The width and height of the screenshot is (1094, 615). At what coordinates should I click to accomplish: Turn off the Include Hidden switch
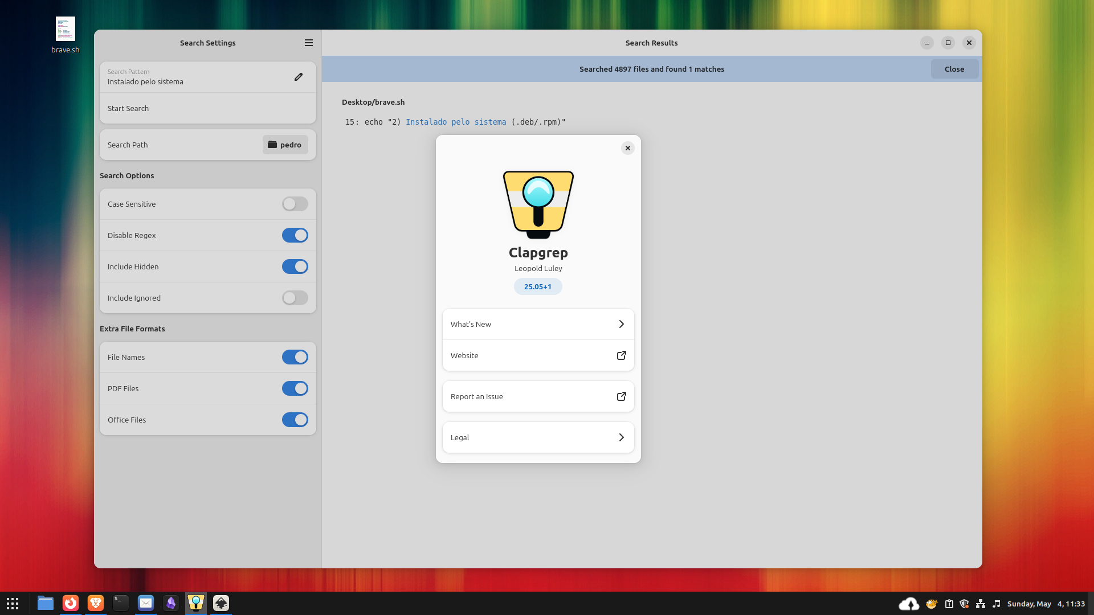pyautogui.click(x=295, y=266)
